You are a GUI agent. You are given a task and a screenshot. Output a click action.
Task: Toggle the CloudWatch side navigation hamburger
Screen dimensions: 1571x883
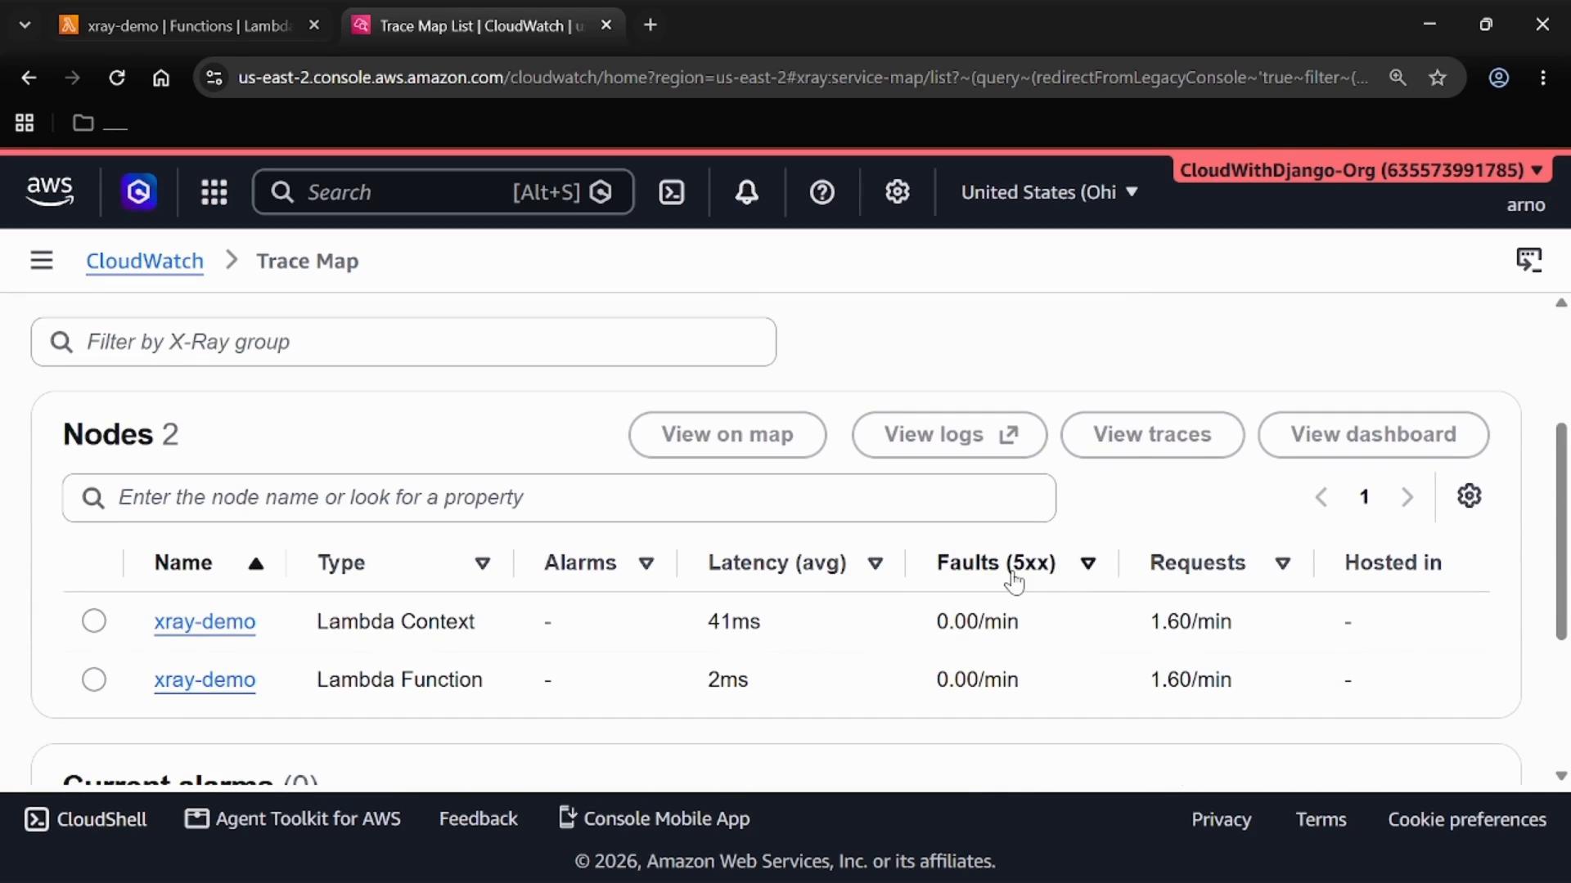42,260
